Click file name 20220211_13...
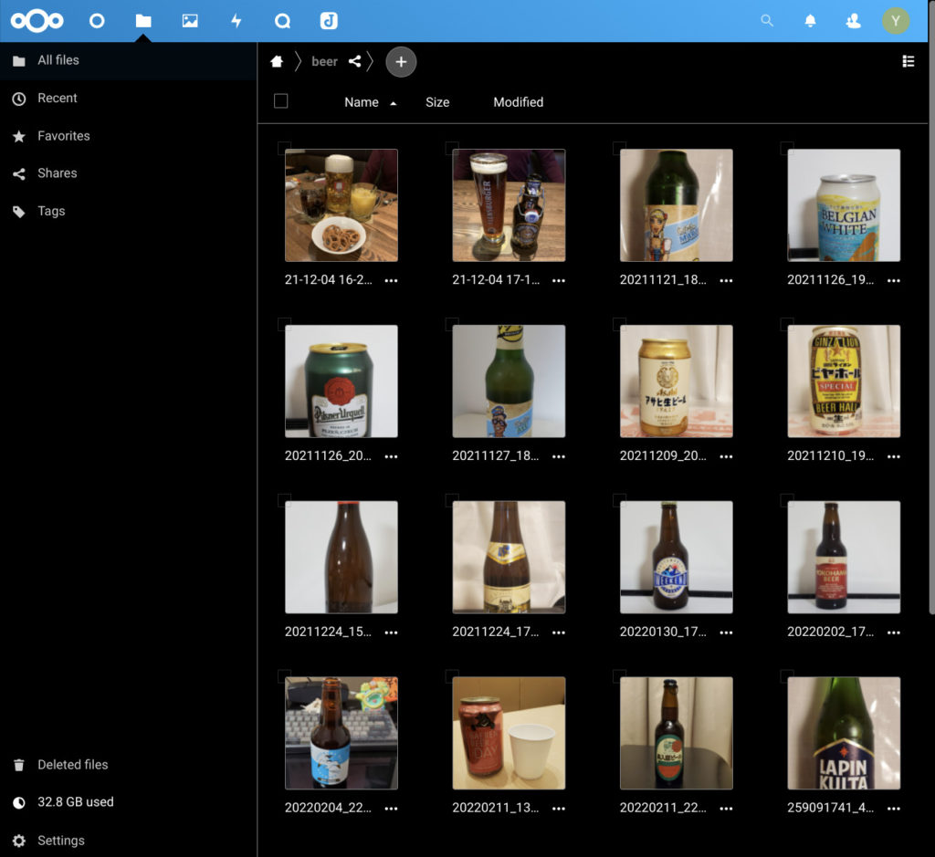The width and height of the screenshot is (935, 857). click(x=496, y=808)
